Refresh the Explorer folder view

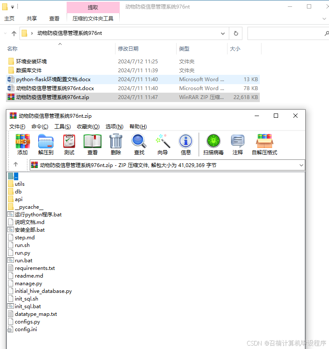coord(236,34)
